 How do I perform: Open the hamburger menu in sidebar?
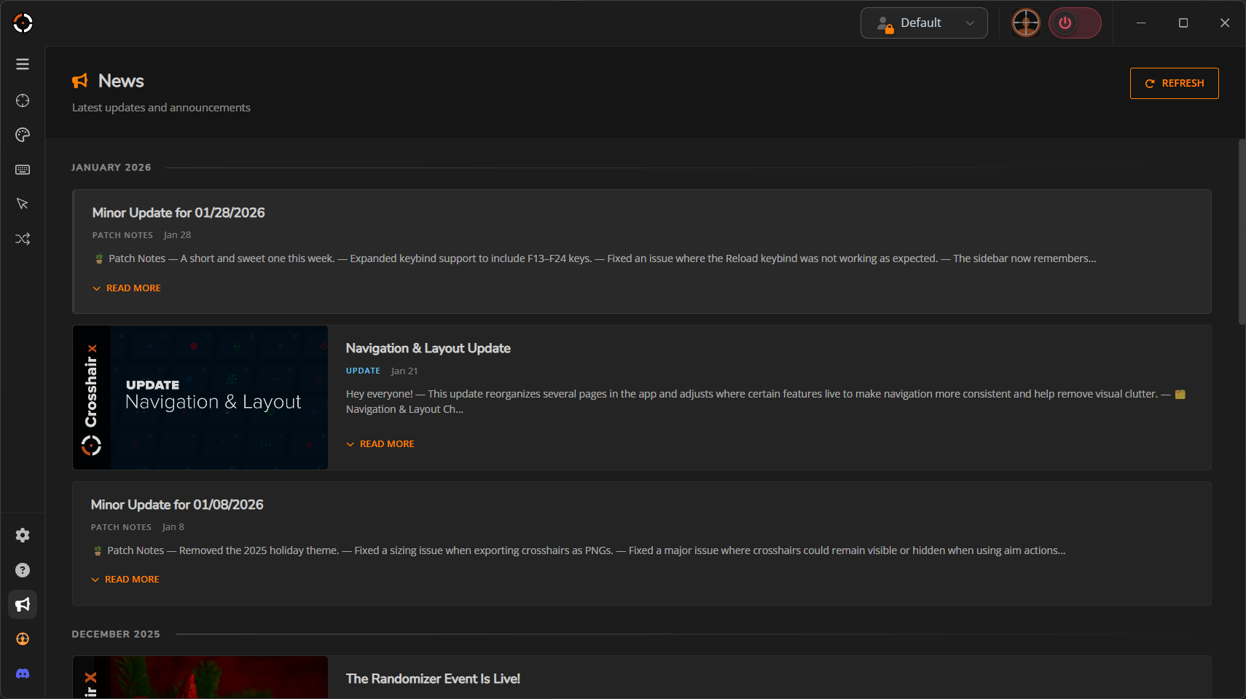pyautogui.click(x=23, y=64)
